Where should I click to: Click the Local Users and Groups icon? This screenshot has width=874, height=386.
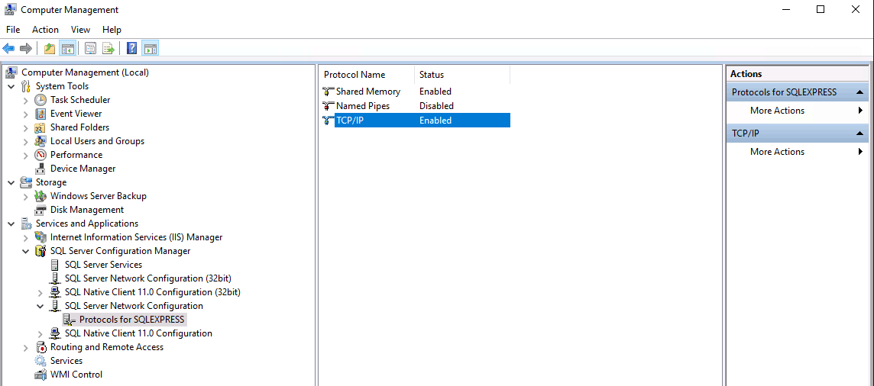(40, 141)
